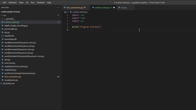Open visualization.py file
Viewport: 196px width, 110px height.
pyautogui.click(x=11, y=80)
